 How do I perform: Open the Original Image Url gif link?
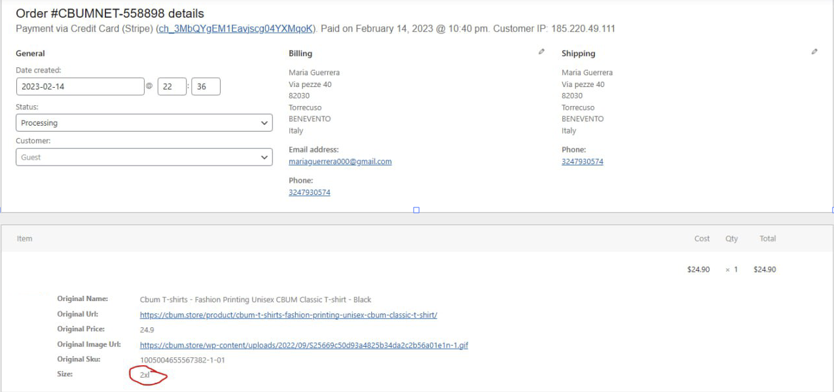pos(304,346)
